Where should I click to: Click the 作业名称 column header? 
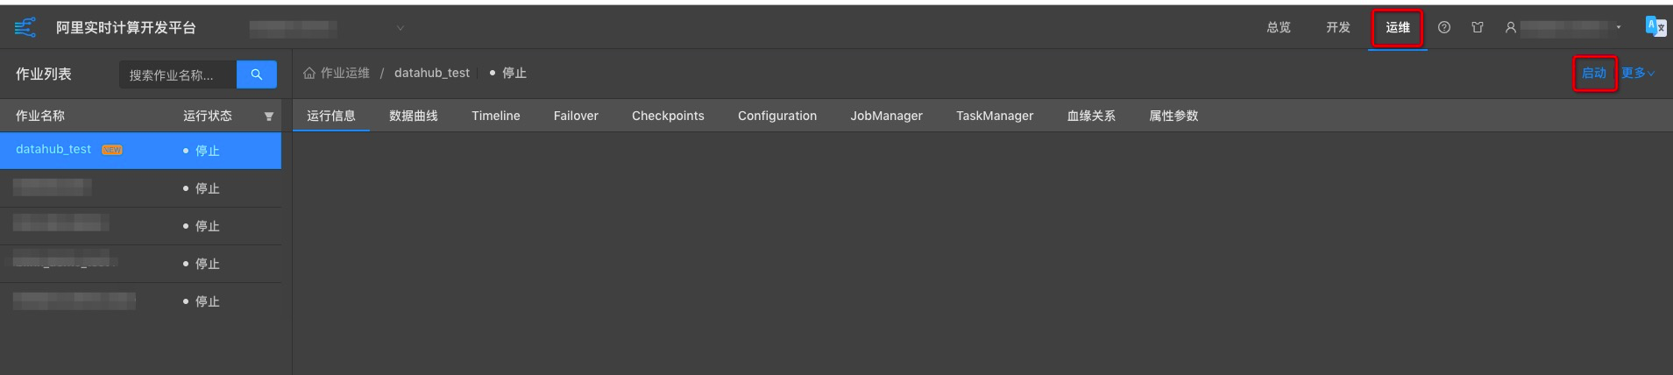(40, 116)
